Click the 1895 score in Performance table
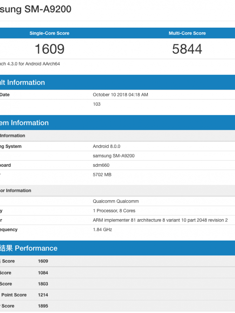The width and height of the screenshot is (235, 313). click(43, 306)
